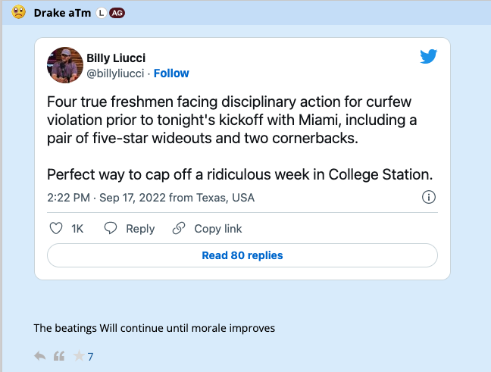
Task: Star this forum post
Action: (79, 356)
